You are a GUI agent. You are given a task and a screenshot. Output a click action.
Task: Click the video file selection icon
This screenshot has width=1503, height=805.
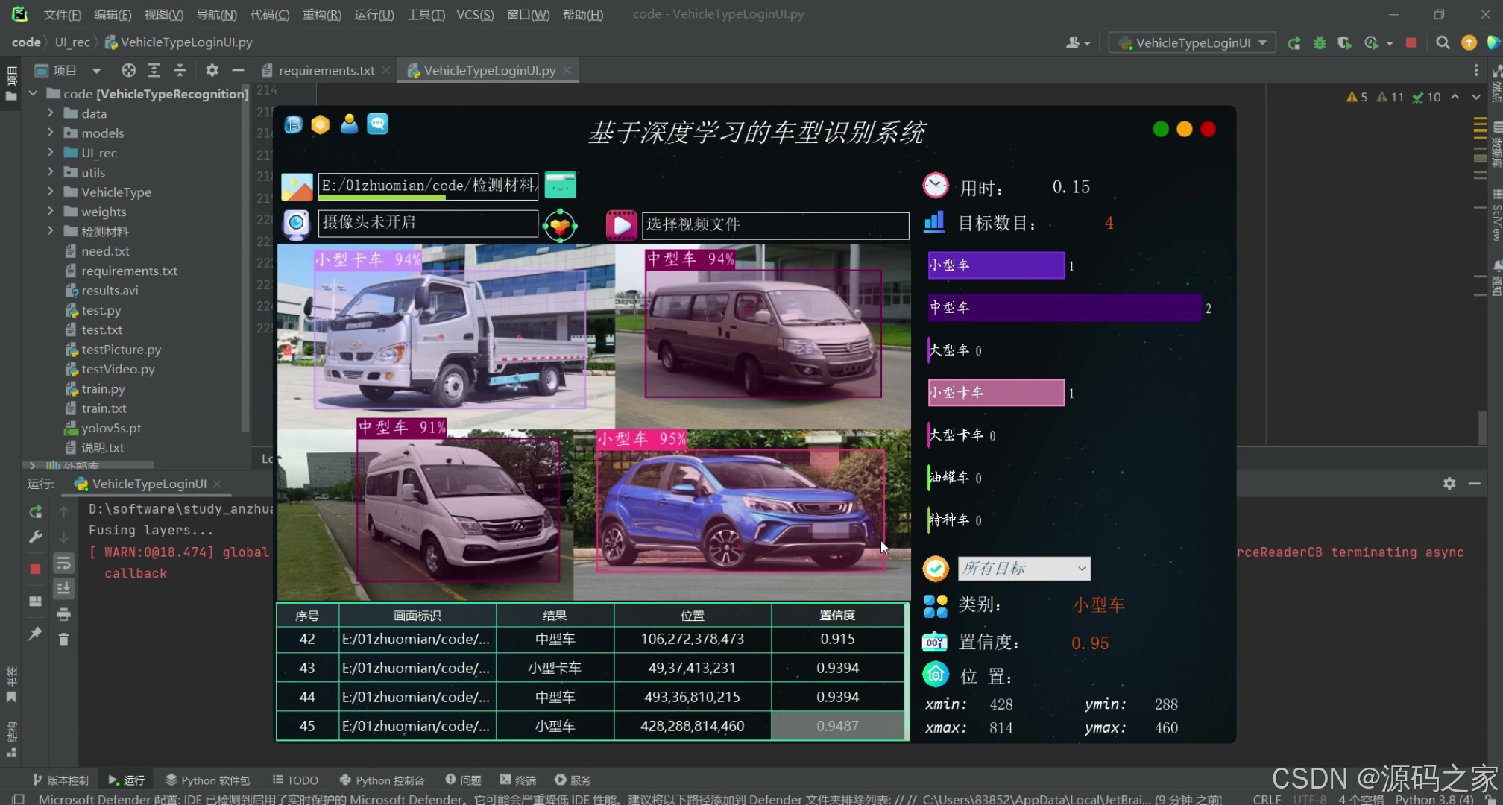pyautogui.click(x=621, y=225)
